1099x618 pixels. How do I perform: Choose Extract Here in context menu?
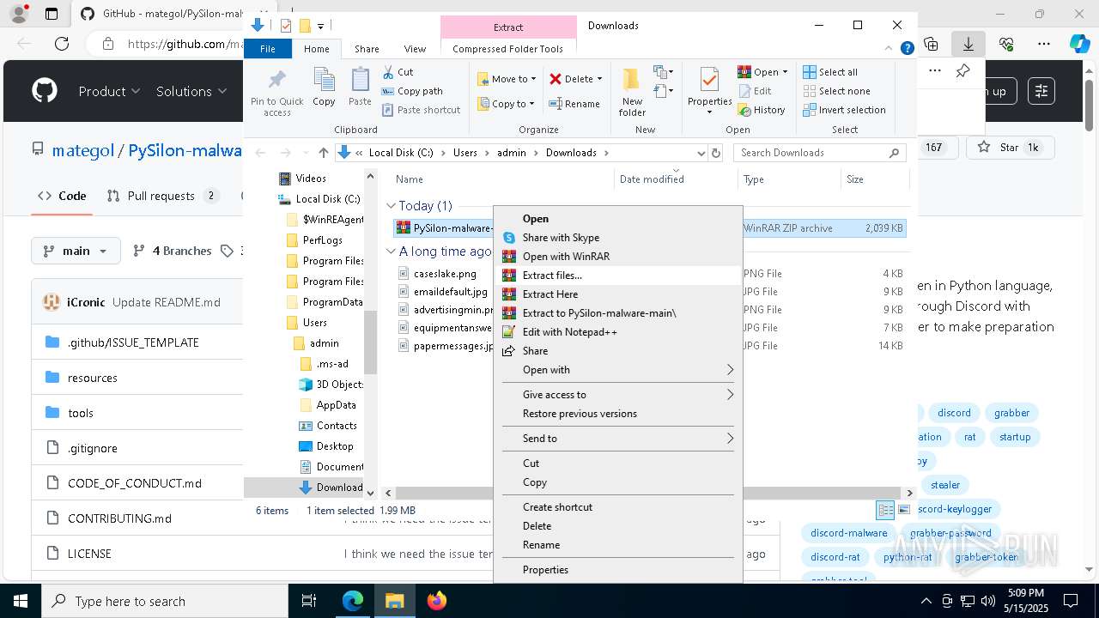618,294
